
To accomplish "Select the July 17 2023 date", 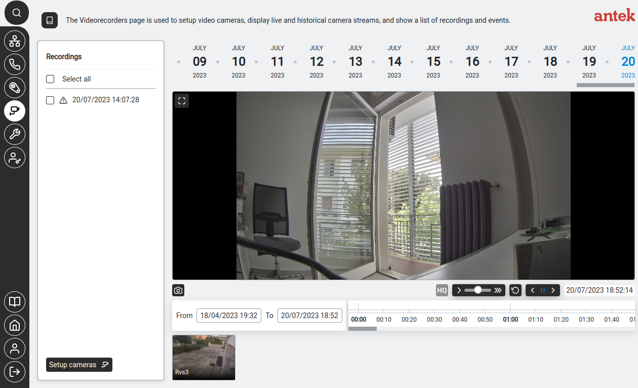I will [x=511, y=62].
